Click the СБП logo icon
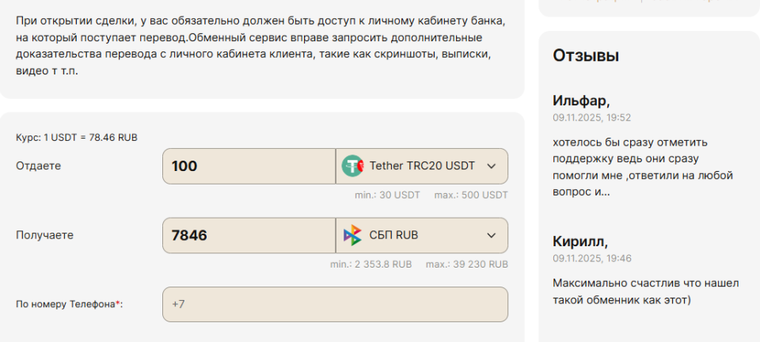Image resolution: width=760 pixels, height=342 pixels. tap(352, 235)
